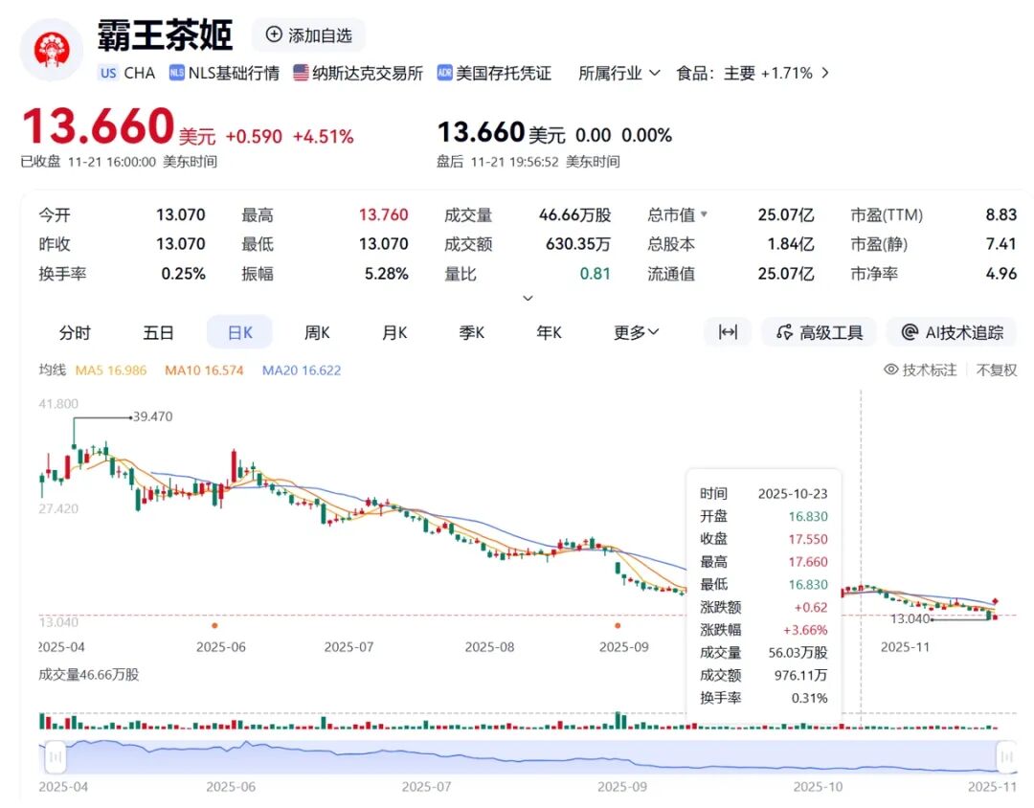The image size is (1034, 808).
Task: Click the 换手率 value 0.25%
Action: (x=183, y=274)
